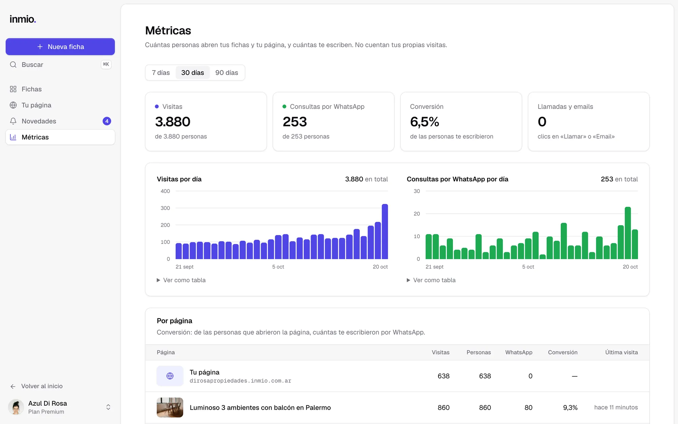Expand Ver como tabla under Visitas por día
Viewport: 678px width, 424px height.
[x=181, y=280]
